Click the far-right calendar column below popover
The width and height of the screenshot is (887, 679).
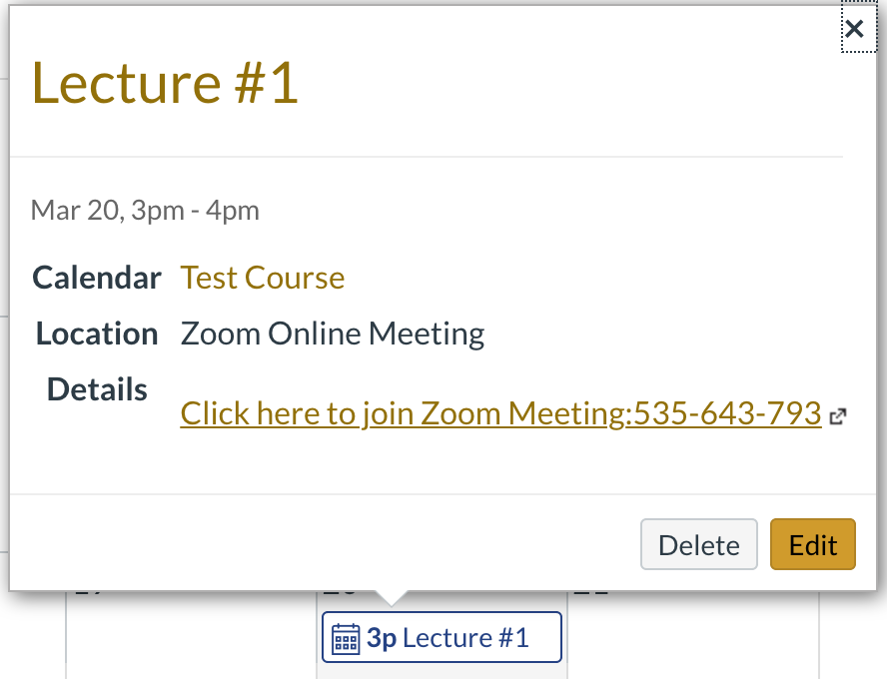(x=852, y=634)
